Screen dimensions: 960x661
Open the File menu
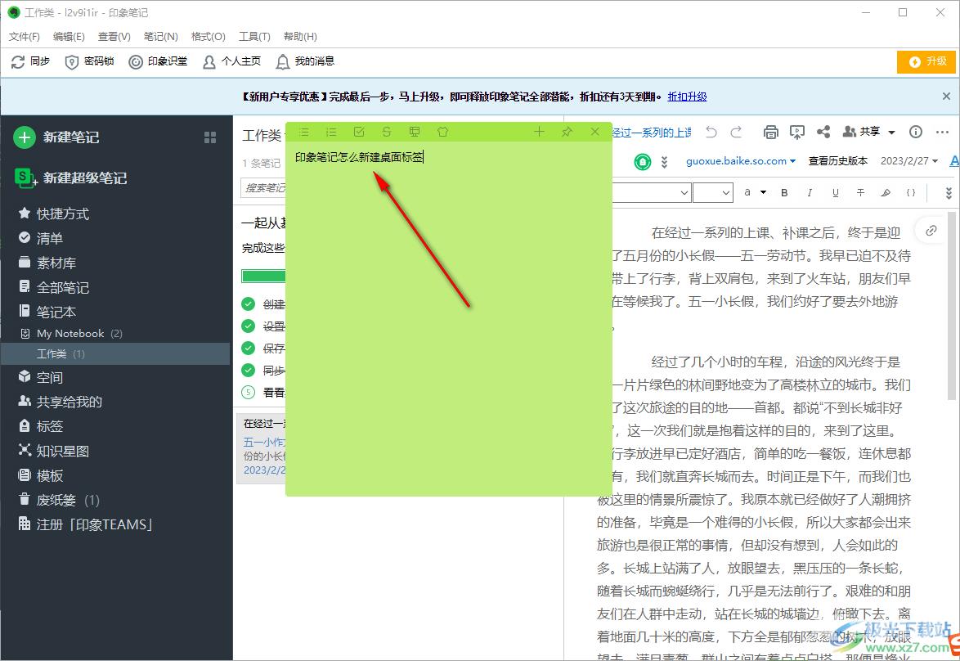point(25,36)
